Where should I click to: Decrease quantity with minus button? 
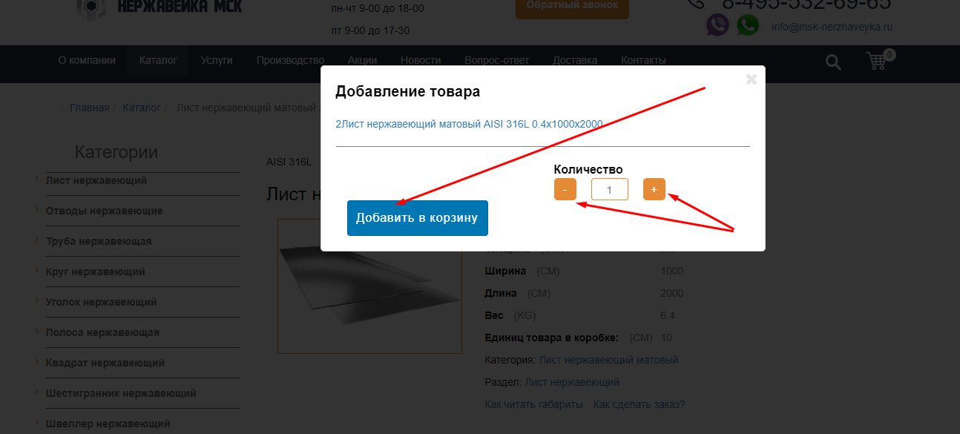coord(565,189)
